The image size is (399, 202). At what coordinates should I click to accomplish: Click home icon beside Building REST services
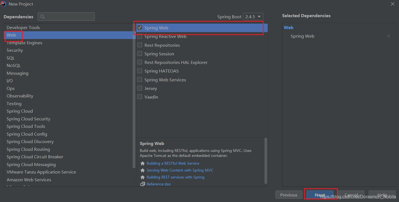143,177
